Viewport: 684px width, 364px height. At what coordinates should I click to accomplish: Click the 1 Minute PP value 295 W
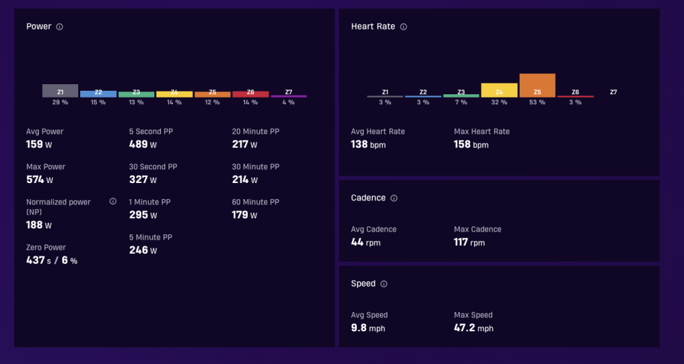click(x=143, y=215)
